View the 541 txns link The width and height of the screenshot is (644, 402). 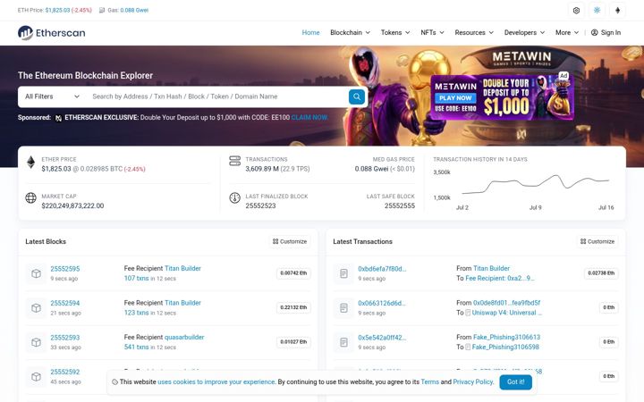click(136, 347)
